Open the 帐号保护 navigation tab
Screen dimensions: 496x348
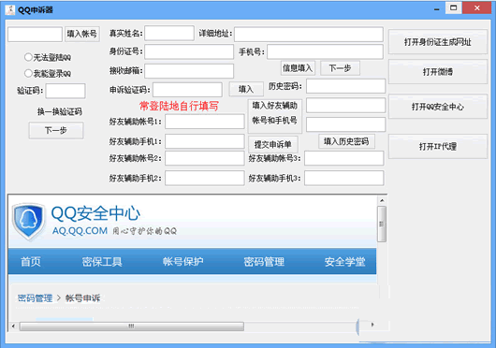(182, 262)
